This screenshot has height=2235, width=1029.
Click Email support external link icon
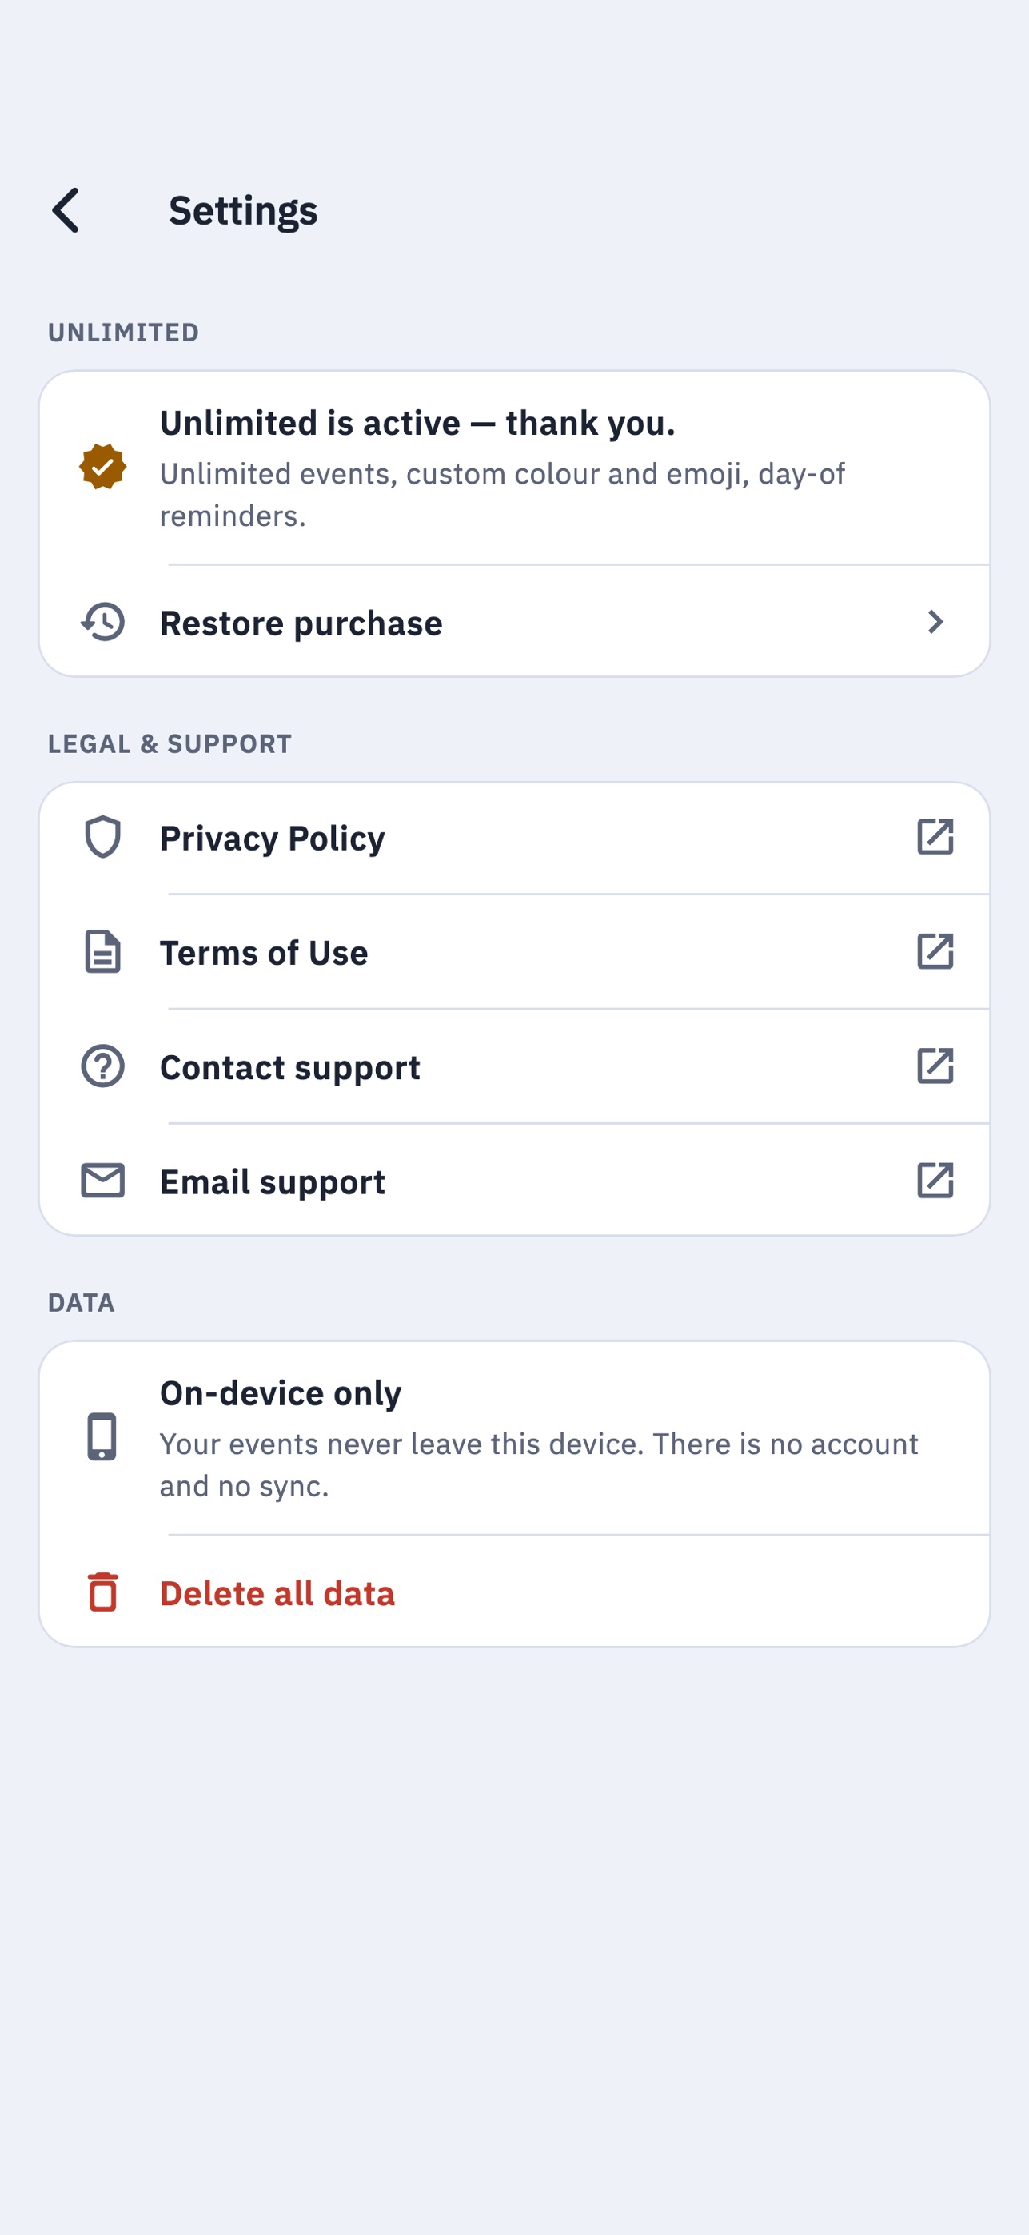(x=935, y=1181)
